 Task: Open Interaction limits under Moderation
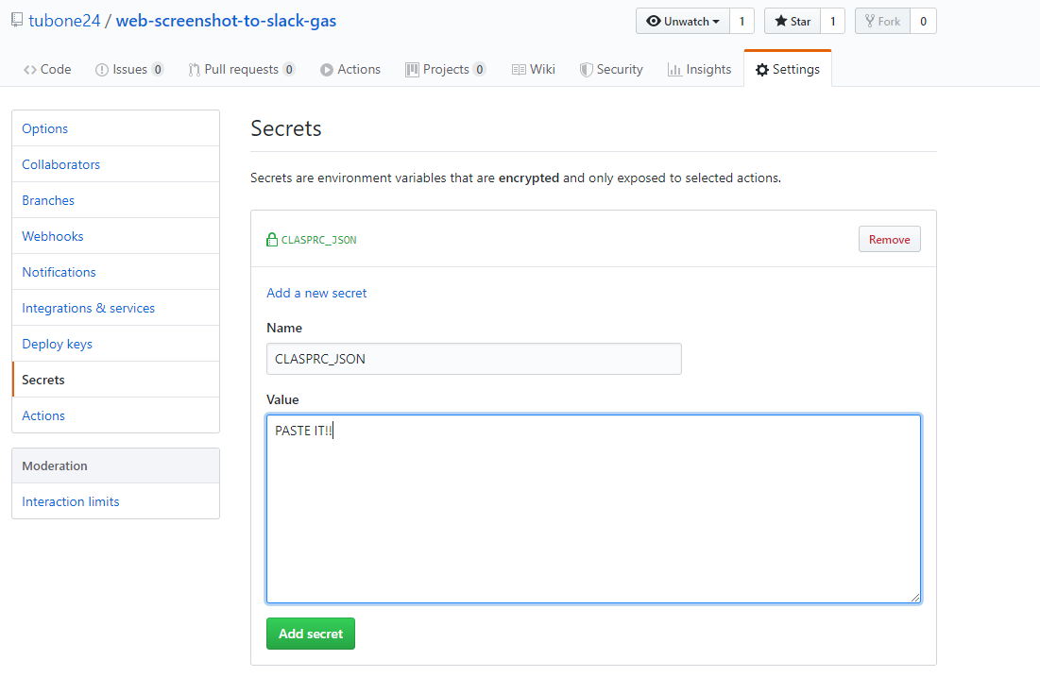point(115,501)
